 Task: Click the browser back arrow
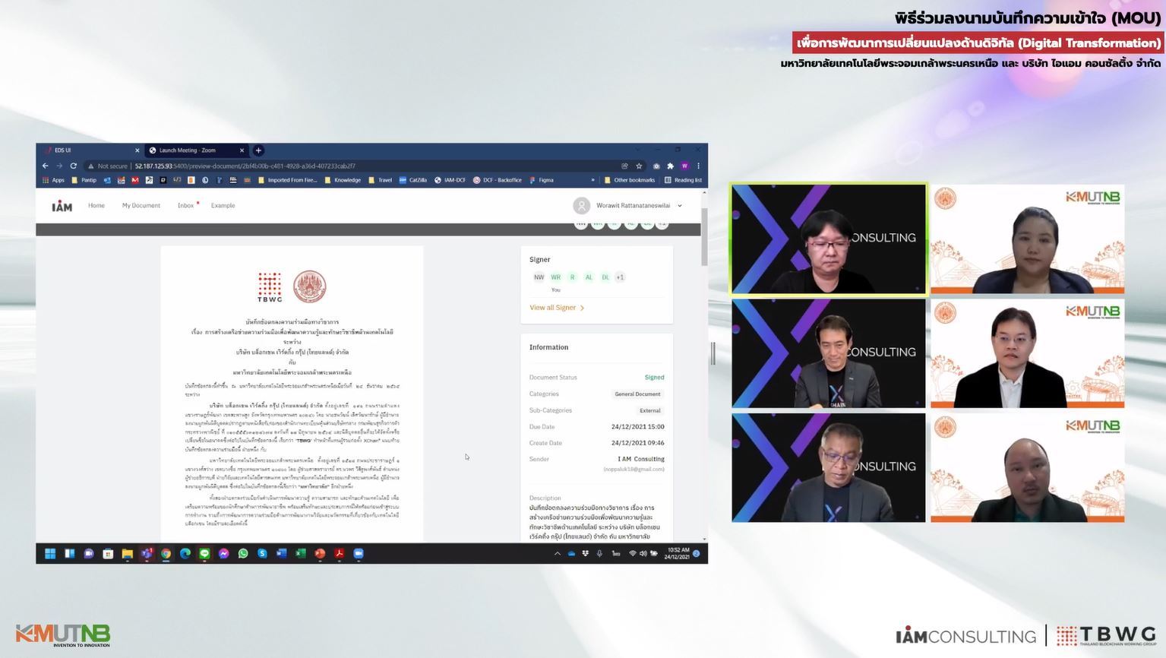point(45,166)
